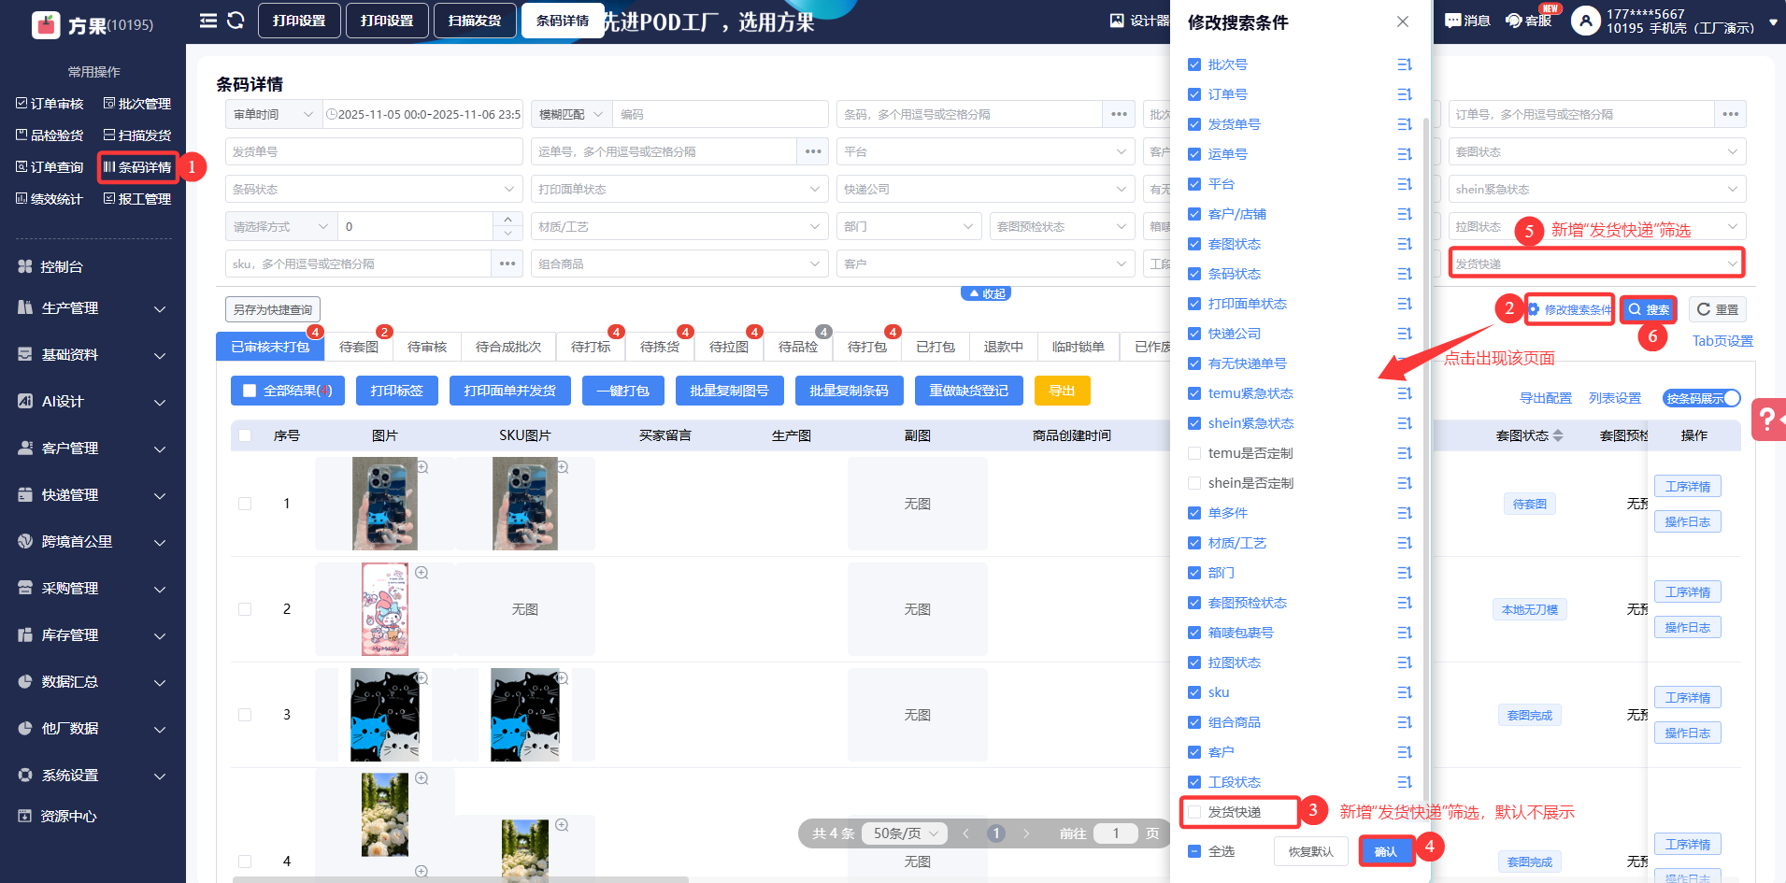1786x883 pixels.
Task: Click the user avatar icon in the header
Action: 1586,21
